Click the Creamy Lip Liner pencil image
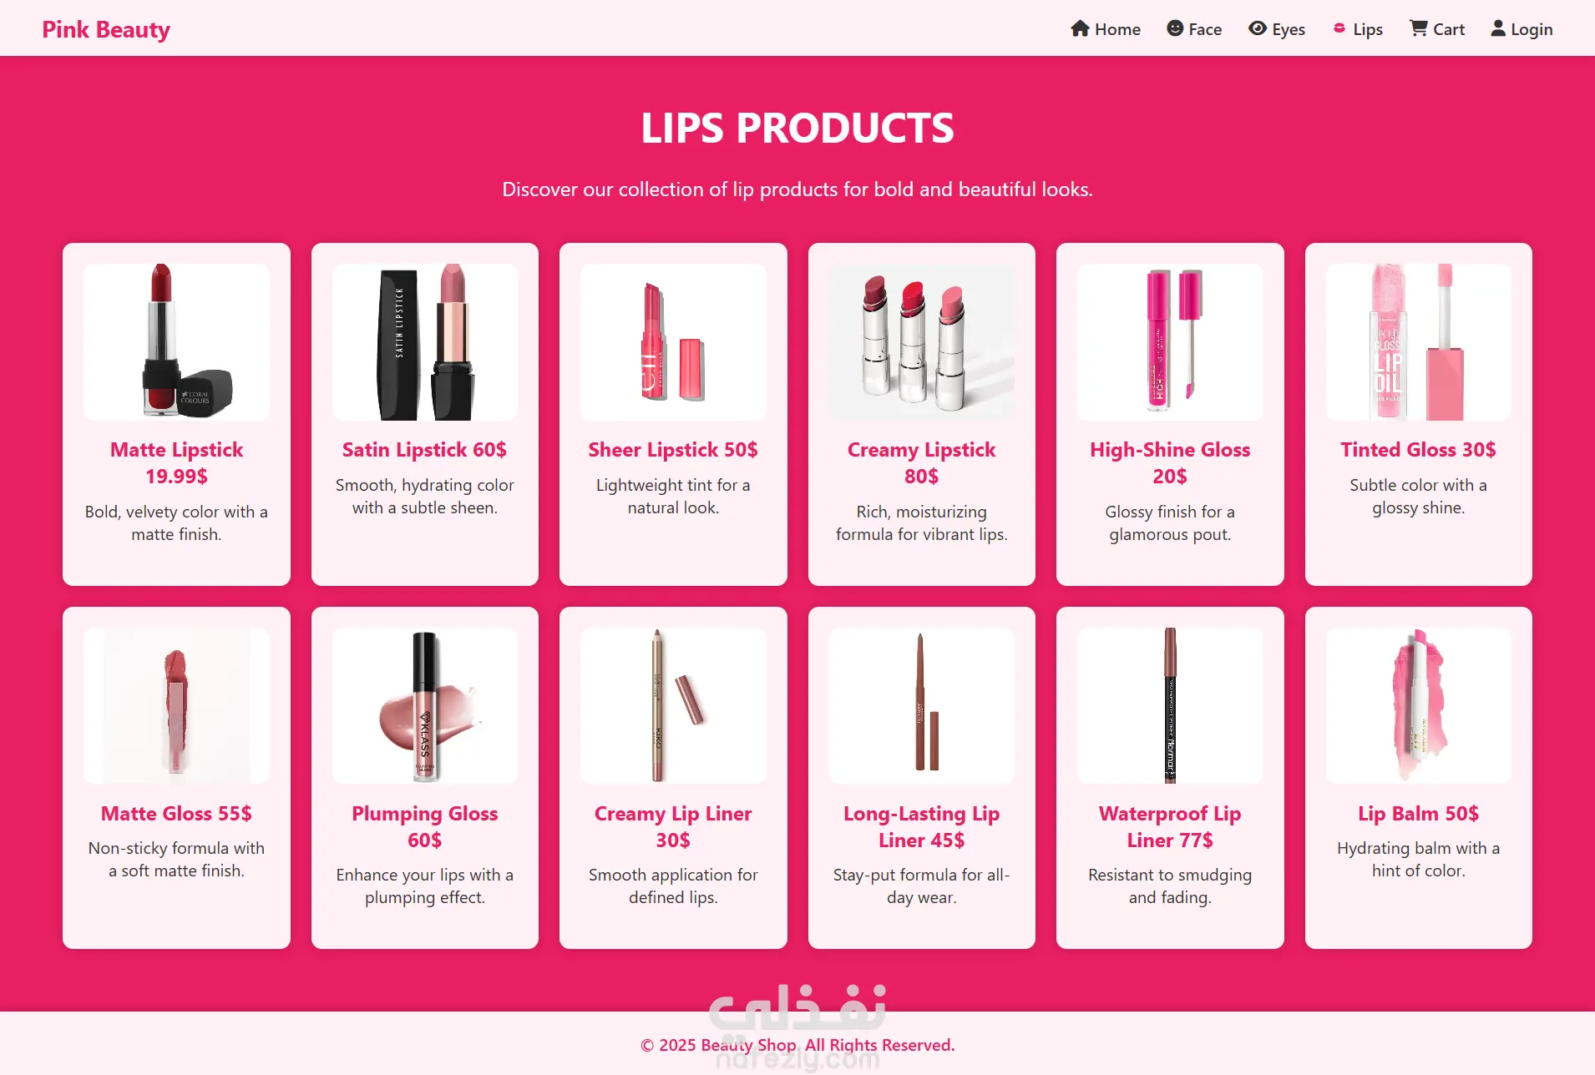 point(673,705)
